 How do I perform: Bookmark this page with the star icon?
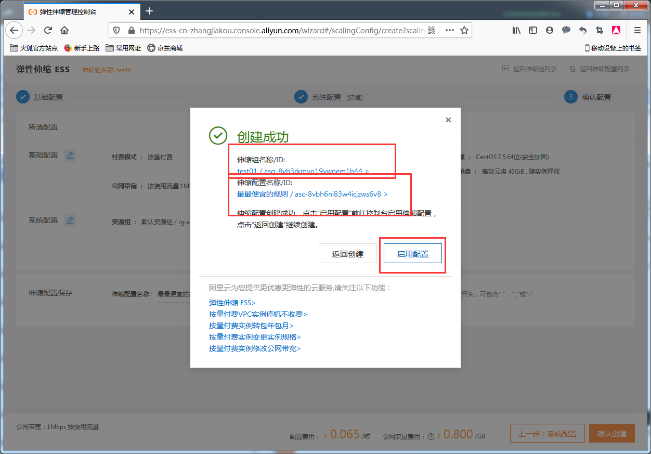pos(464,30)
